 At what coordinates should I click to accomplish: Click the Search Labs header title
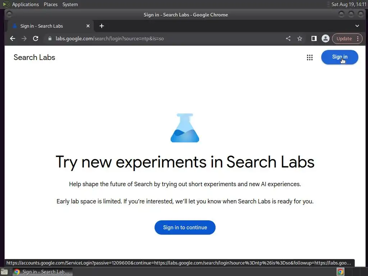coord(34,57)
